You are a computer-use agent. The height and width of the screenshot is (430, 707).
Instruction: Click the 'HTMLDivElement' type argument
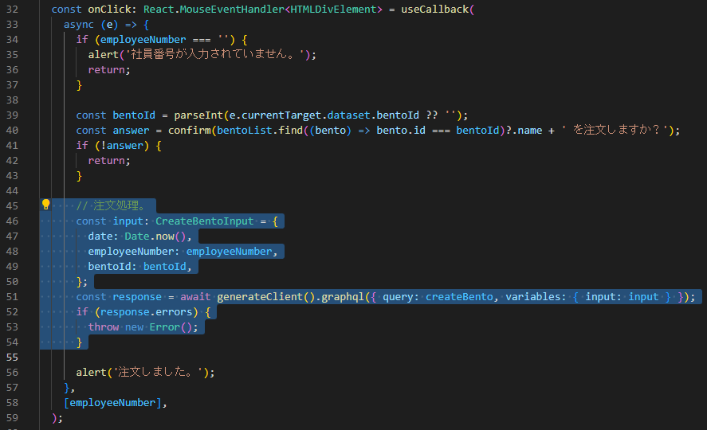pos(333,10)
